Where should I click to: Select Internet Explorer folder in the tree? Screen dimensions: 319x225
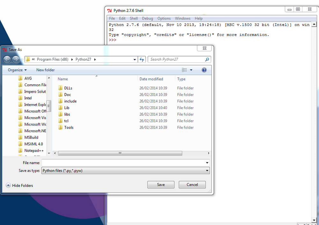point(32,104)
